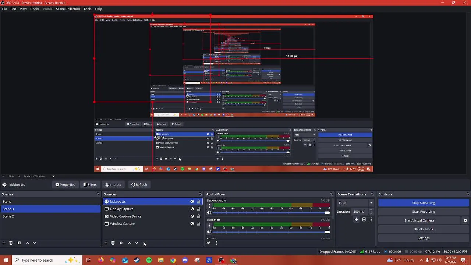Open source properties gear in Sources toolbar
The height and width of the screenshot is (265, 471).
(x=121, y=243)
